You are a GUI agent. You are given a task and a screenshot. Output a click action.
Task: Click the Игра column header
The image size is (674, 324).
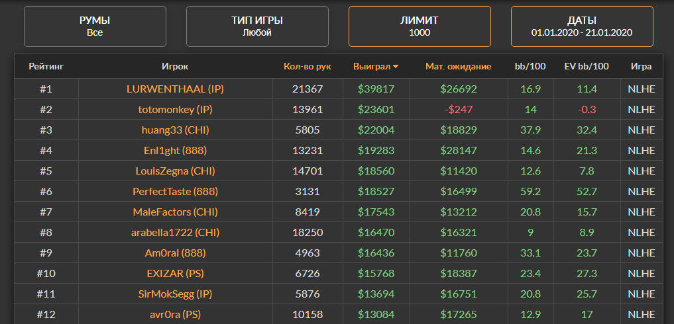point(642,67)
